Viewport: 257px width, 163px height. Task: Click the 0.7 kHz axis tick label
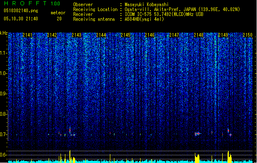coord(3,134)
